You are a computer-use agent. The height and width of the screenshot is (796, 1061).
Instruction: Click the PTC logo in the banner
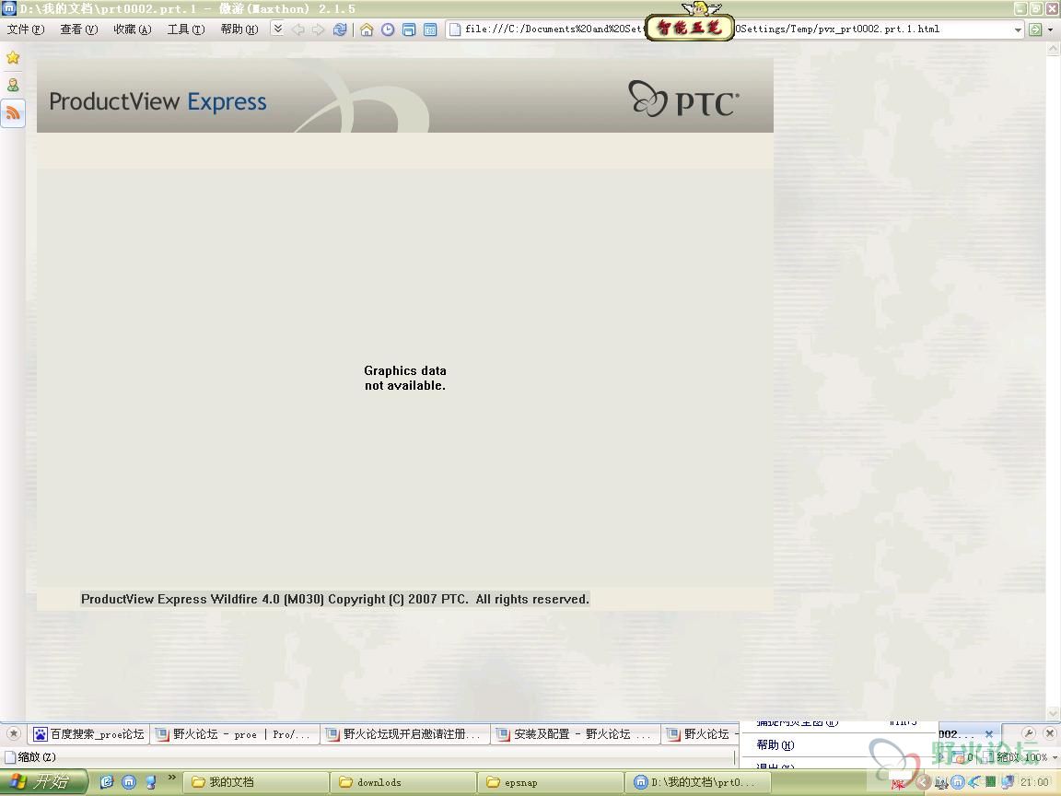pos(683,99)
